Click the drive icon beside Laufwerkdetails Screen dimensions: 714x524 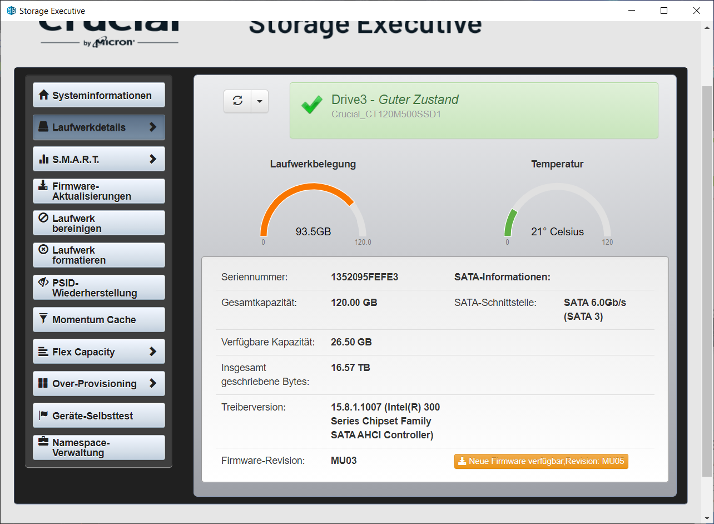pos(43,127)
